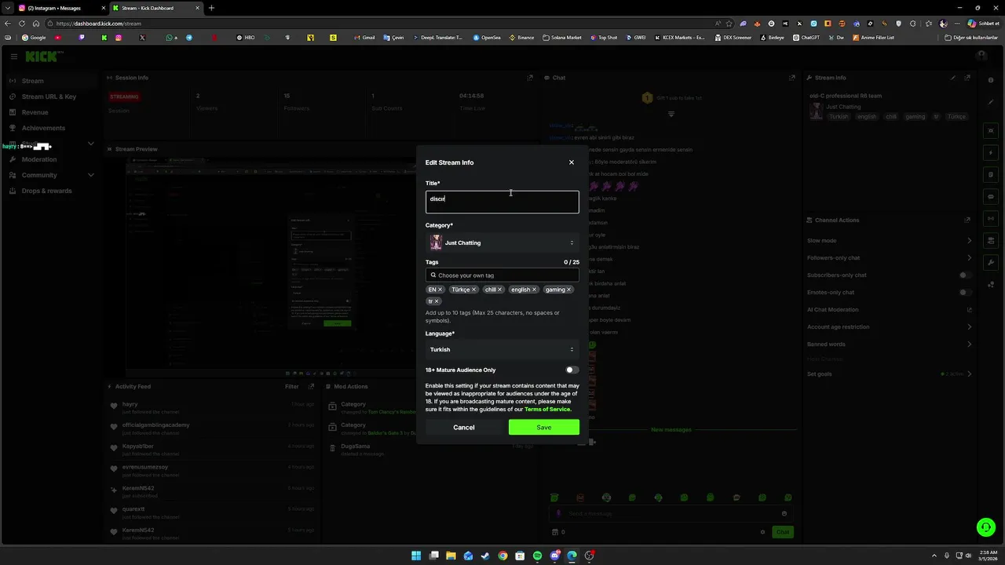Toggle 18+ Mature Audience Only switch
This screenshot has width=1005, height=565.
572,370
